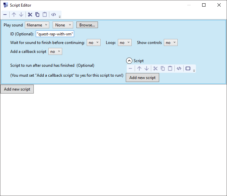Click the Script Editor app icon in title bar
The image size is (227, 196).
[6, 5]
